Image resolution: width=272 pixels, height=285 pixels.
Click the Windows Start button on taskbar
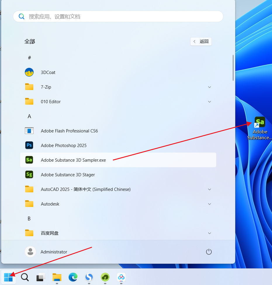click(8, 277)
